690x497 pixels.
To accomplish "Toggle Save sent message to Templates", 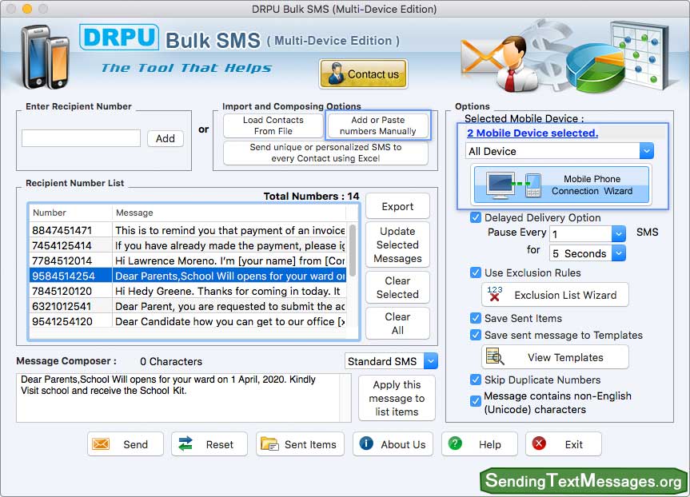I will coord(475,335).
